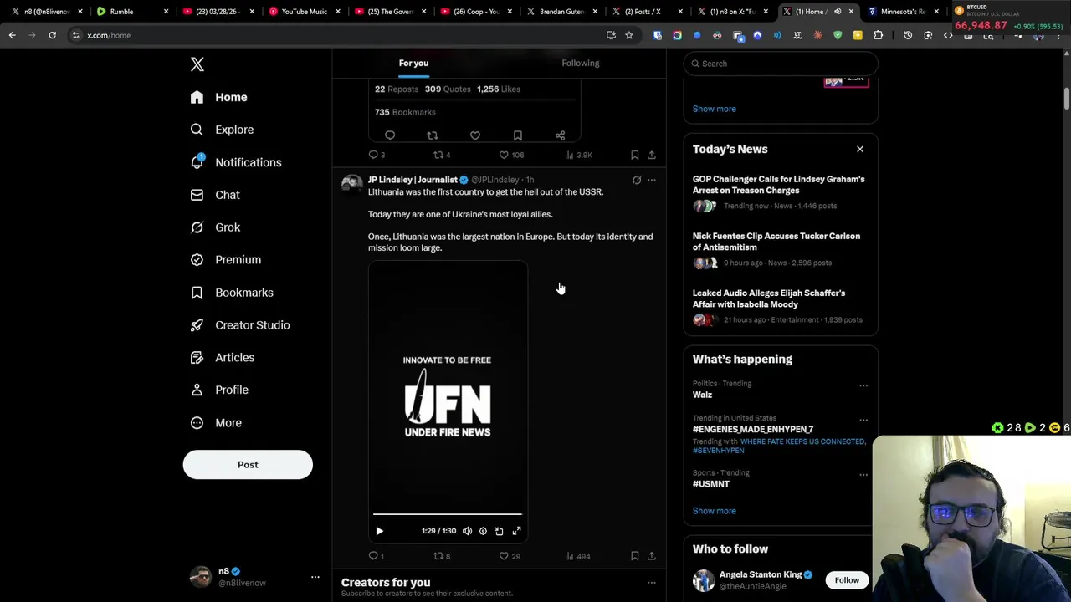Open Profile page
This screenshot has width=1071, height=602.
click(x=219, y=390)
